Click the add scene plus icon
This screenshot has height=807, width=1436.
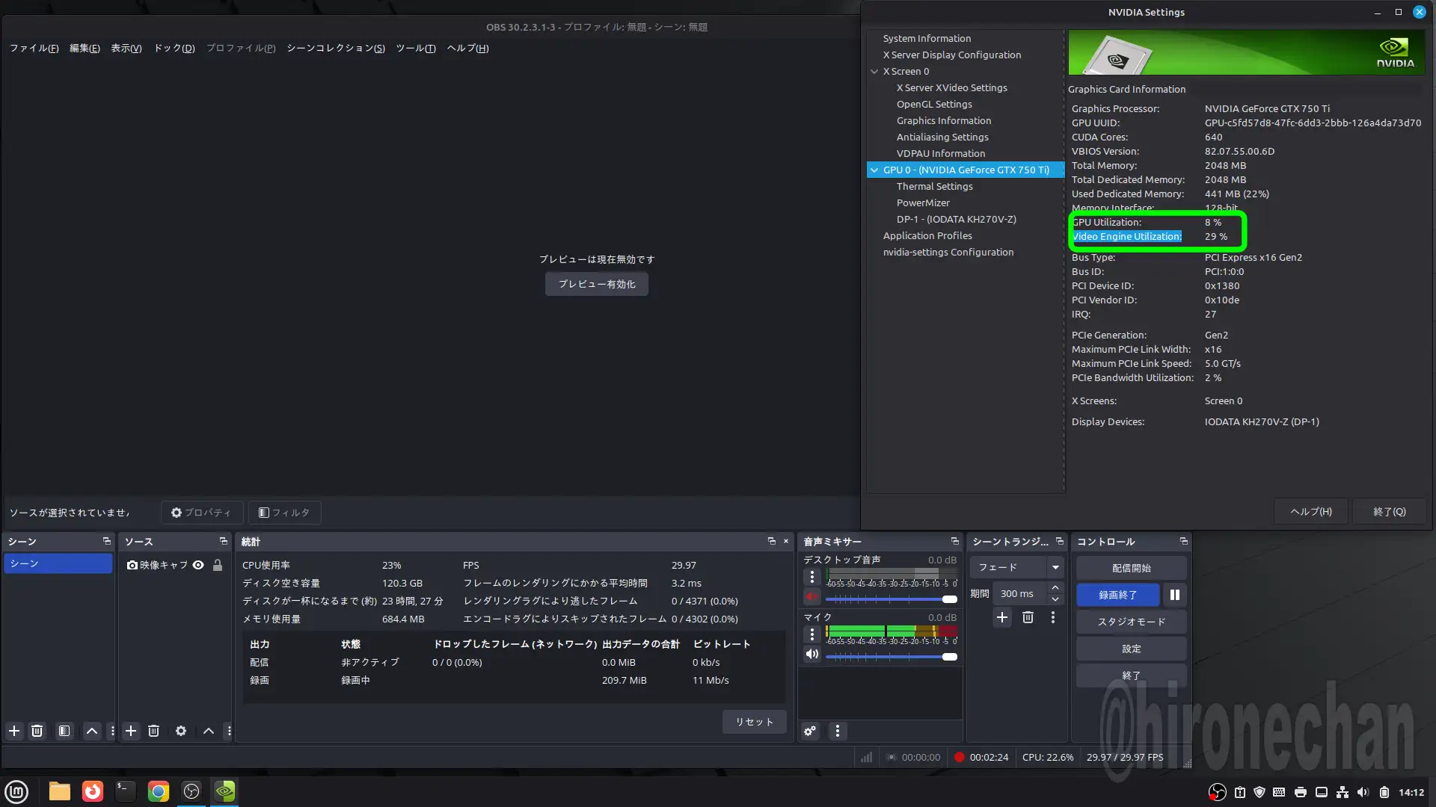point(14,731)
